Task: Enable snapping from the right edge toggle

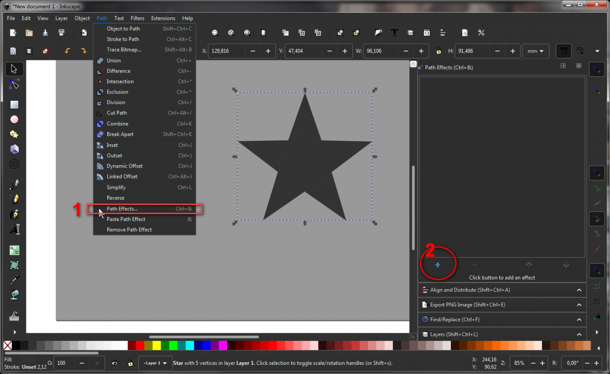Action: 597,69
